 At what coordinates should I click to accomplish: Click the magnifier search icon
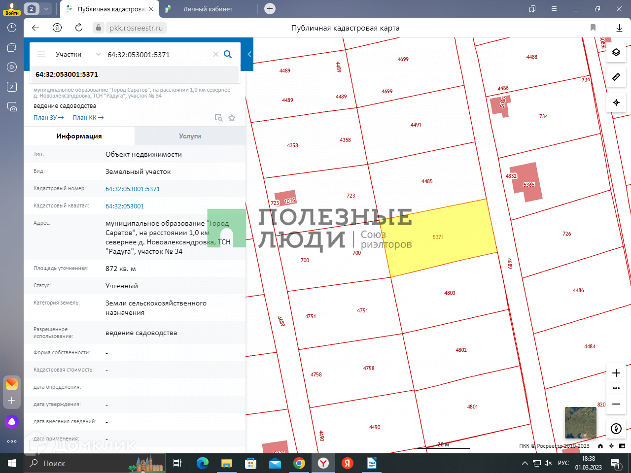[x=228, y=54]
